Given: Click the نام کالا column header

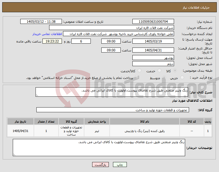Looking at the screenshot, I should point(145,121).
